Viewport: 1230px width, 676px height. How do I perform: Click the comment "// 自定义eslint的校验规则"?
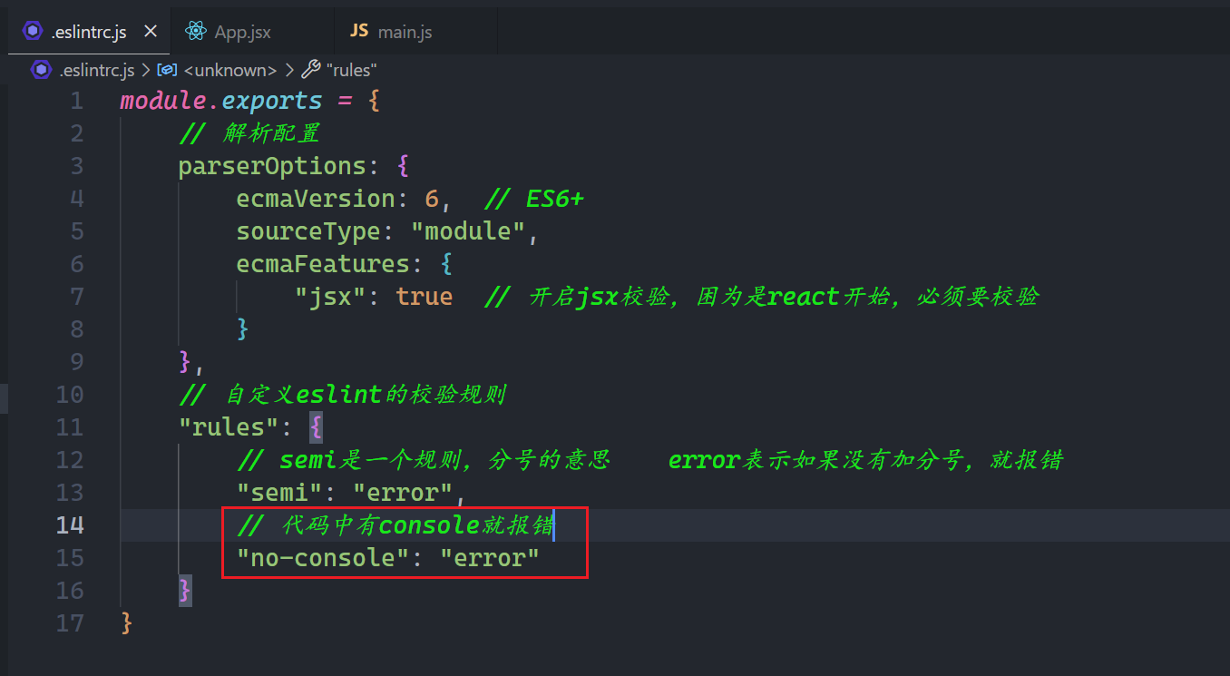(342, 396)
